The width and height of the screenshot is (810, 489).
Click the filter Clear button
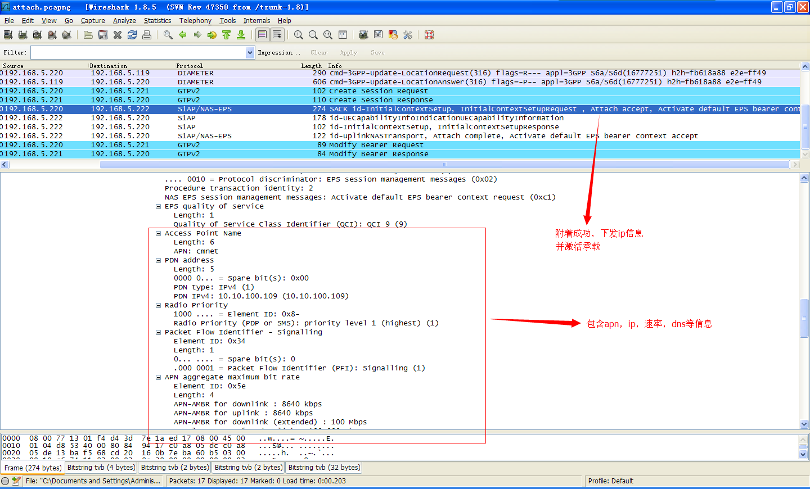tap(319, 52)
